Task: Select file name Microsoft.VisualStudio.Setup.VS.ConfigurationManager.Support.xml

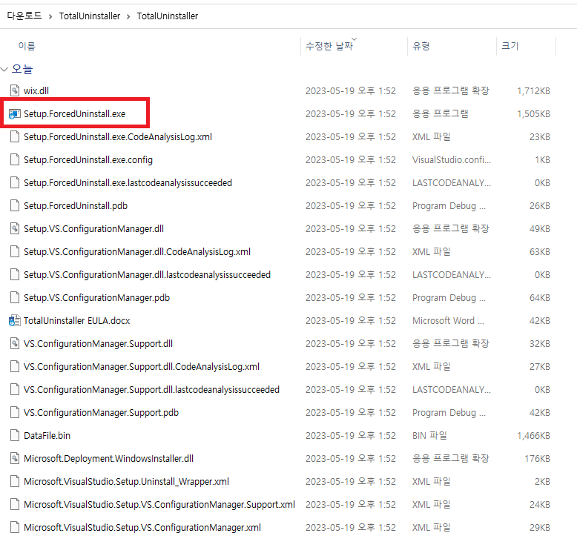Action: tap(159, 505)
